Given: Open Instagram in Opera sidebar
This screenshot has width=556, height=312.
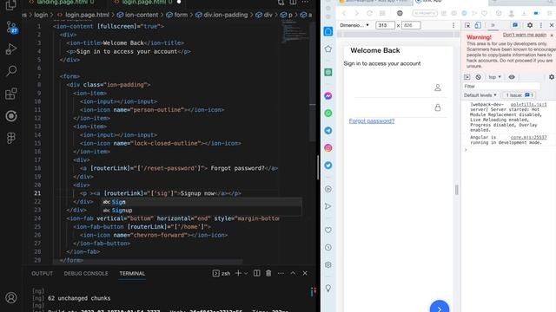Looking at the screenshot, I should 328,148.
